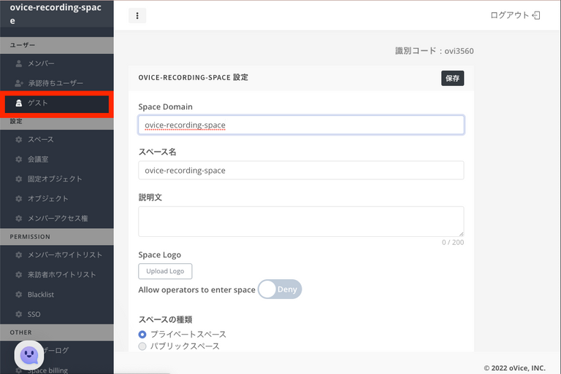Click the gear icon beside スペース

(x=19, y=140)
